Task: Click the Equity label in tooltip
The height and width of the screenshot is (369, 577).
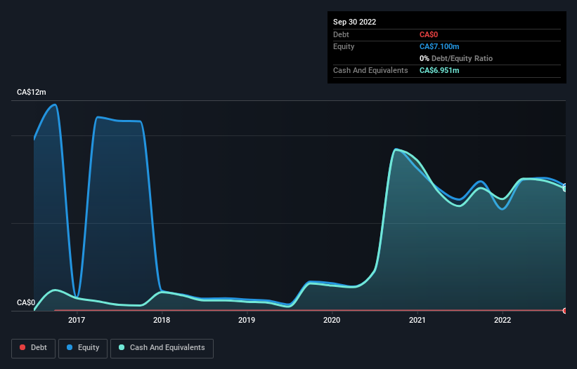Action: [344, 46]
